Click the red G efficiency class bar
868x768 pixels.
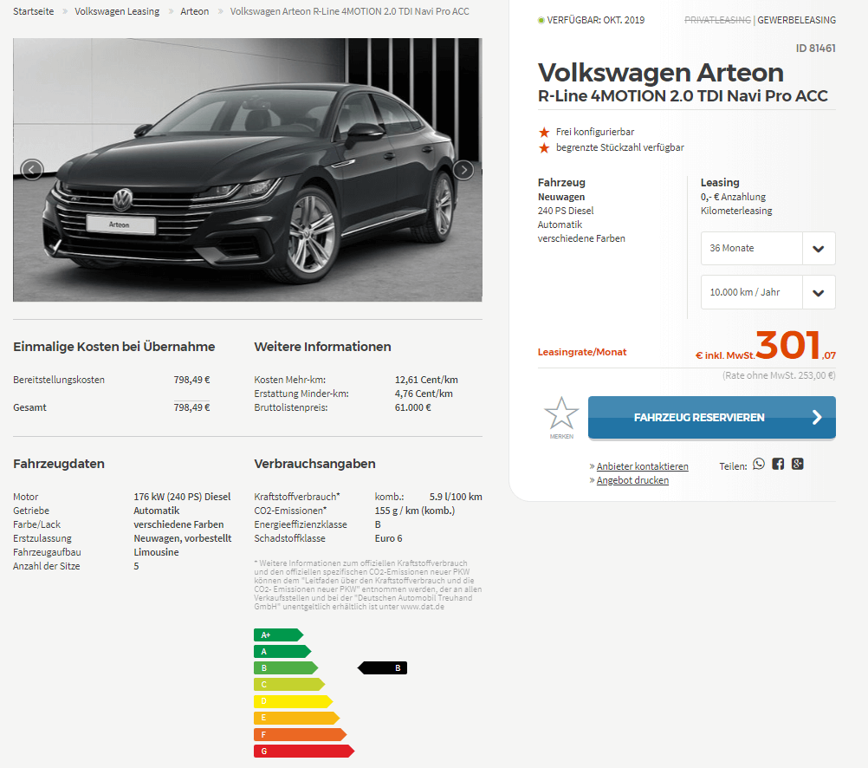pyautogui.click(x=304, y=752)
